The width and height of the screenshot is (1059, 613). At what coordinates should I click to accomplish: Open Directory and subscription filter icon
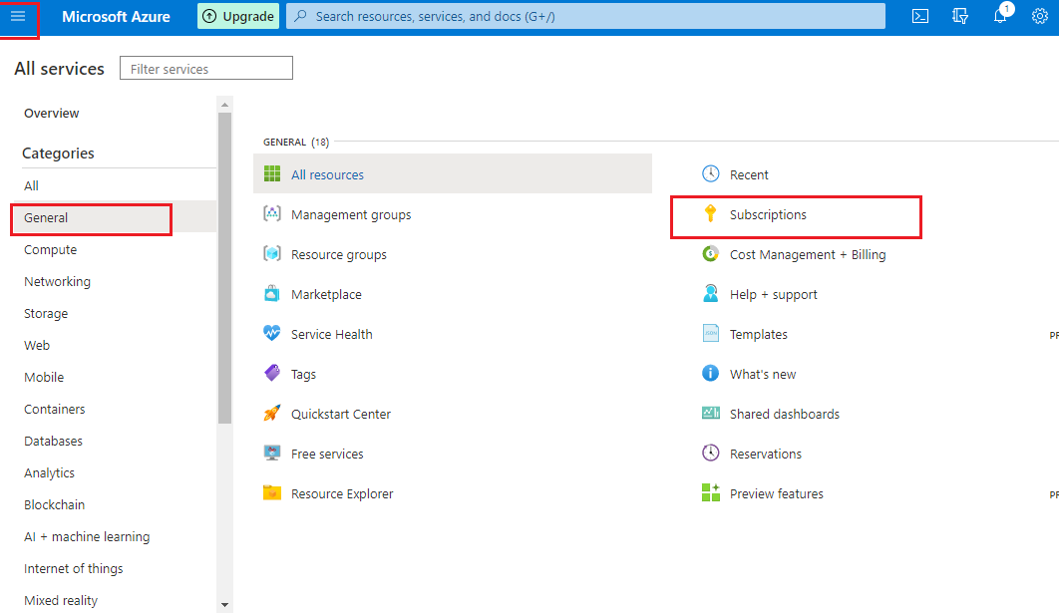[x=960, y=17]
